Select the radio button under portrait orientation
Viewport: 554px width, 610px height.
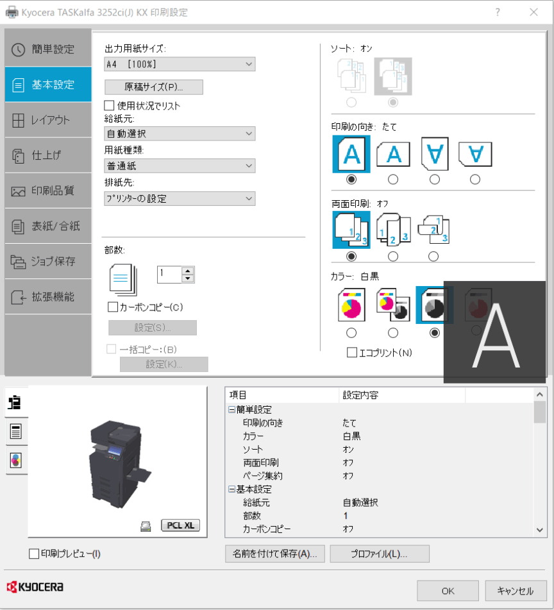[351, 180]
